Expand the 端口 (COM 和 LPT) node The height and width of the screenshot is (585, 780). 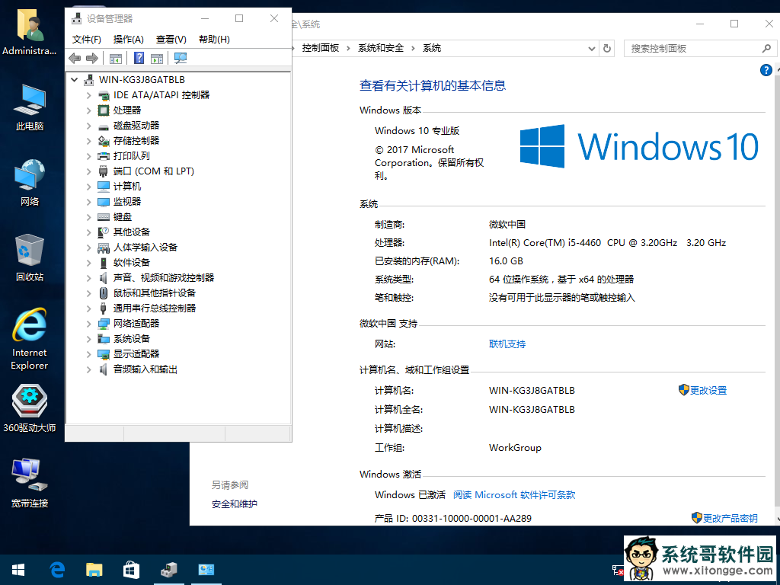coord(88,171)
